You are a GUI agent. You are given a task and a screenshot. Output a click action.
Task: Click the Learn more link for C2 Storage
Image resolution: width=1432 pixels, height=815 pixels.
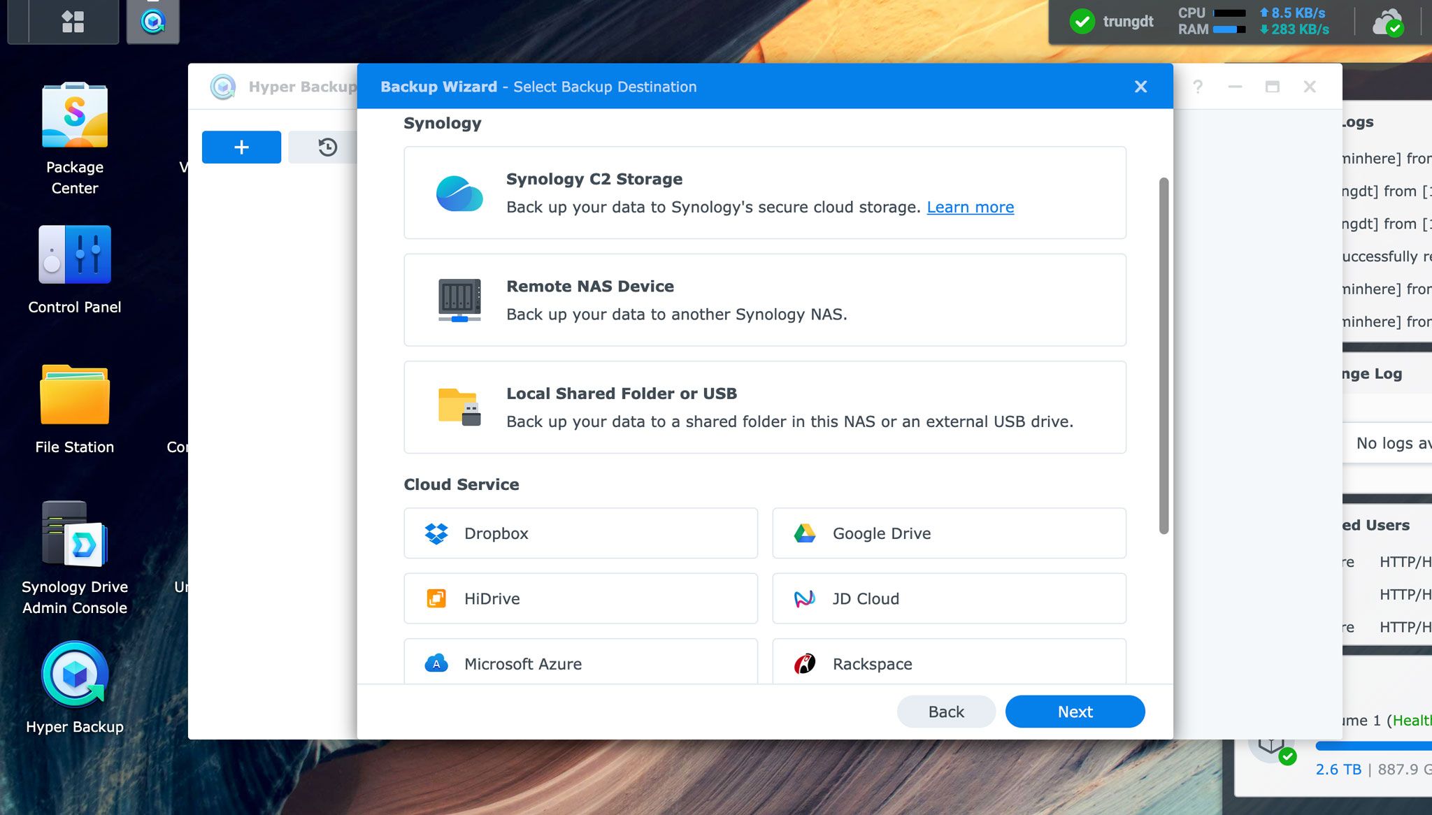tap(971, 206)
